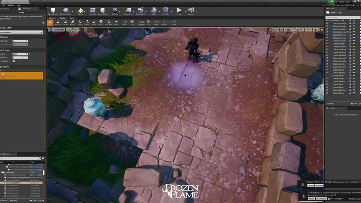Click the Launch toolbar icon
This screenshot has width=361, height=203.
coord(191,11)
